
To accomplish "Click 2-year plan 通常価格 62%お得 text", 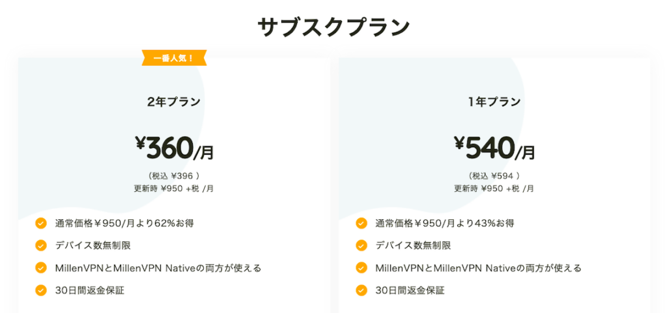I will pyautogui.click(x=124, y=223).
